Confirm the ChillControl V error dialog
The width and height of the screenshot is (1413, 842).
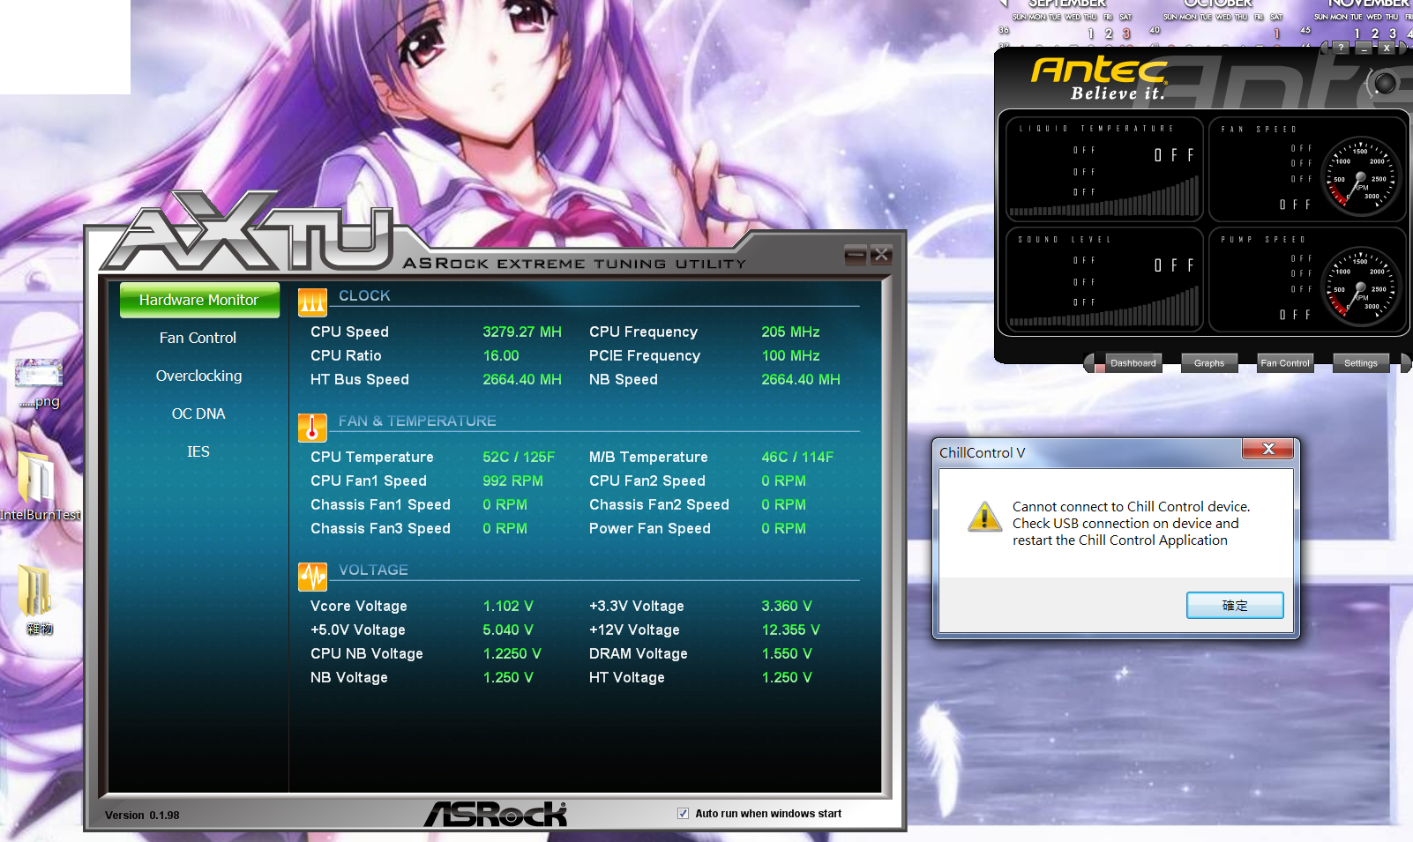[x=1235, y=606]
